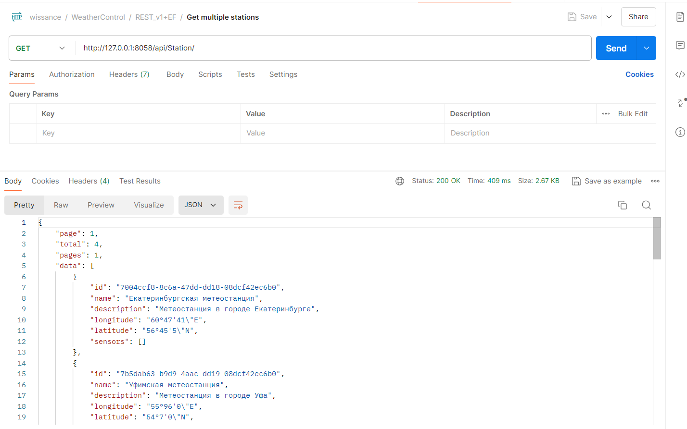Copy the response body with copy icon

pos(622,205)
